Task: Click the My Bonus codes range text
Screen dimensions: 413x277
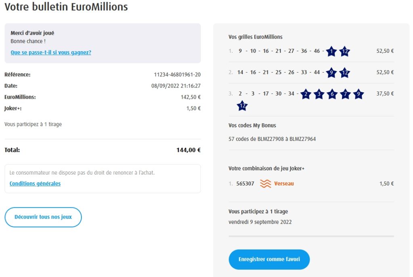Action: [272, 139]
